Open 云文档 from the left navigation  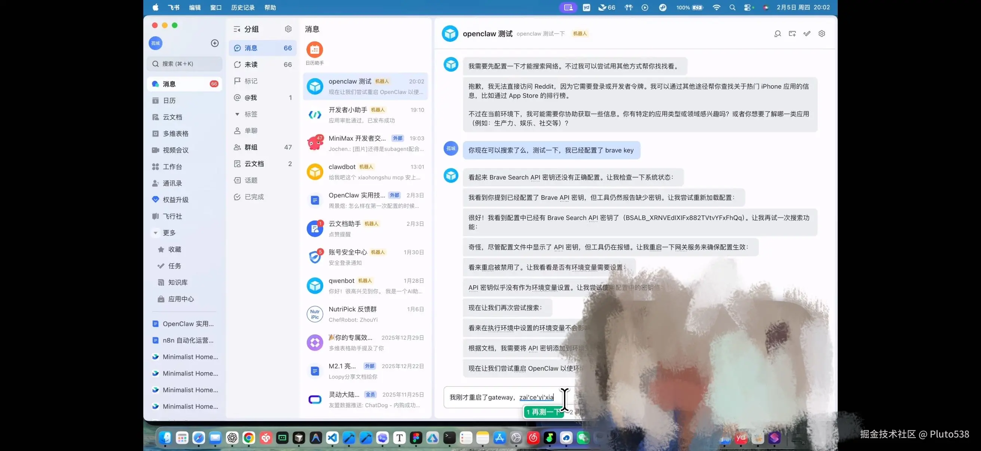coord(172,117)
